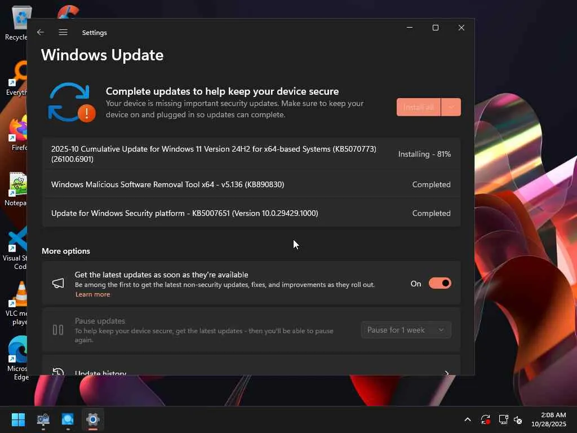Launch Visual Studio Code from desktop
The image size is (577, 433).
point(15,248)
